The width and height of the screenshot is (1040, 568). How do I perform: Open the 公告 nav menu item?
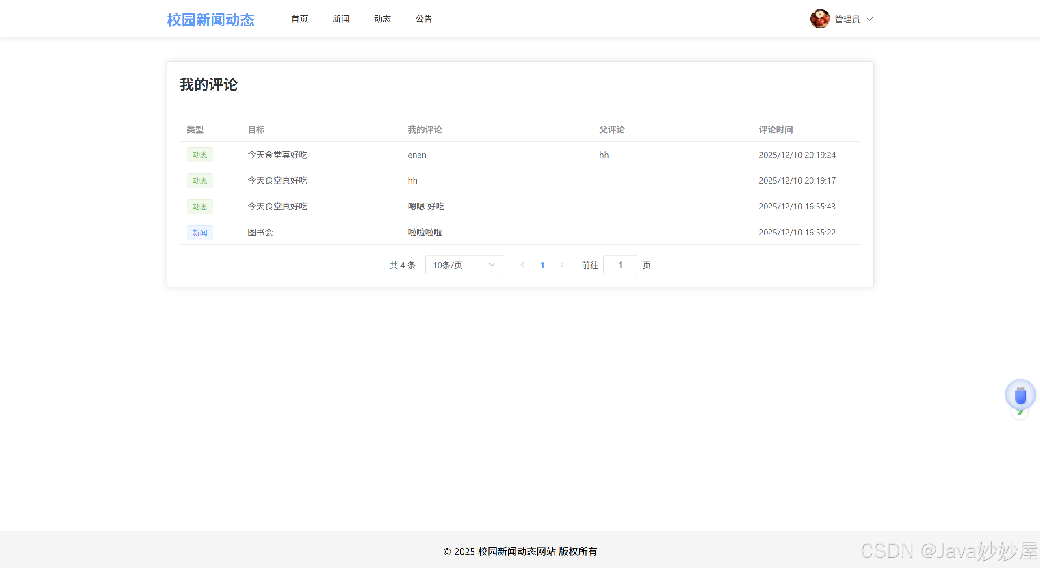[x=424, y=19]
